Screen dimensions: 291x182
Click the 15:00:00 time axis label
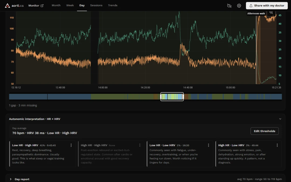point(230,87)
